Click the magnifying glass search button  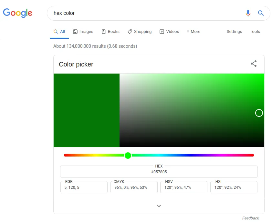(x=261, y=13)
